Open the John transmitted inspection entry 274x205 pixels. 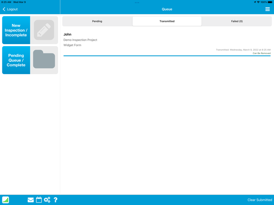coord(167,43)
